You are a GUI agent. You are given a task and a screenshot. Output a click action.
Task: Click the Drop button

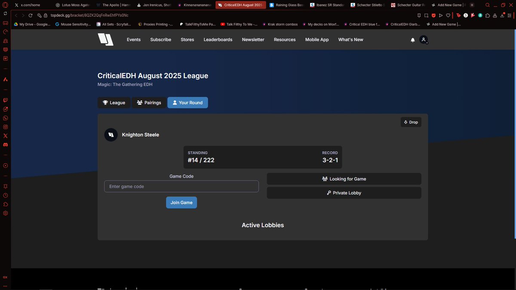pyautogui.click(x=411, y=122)
